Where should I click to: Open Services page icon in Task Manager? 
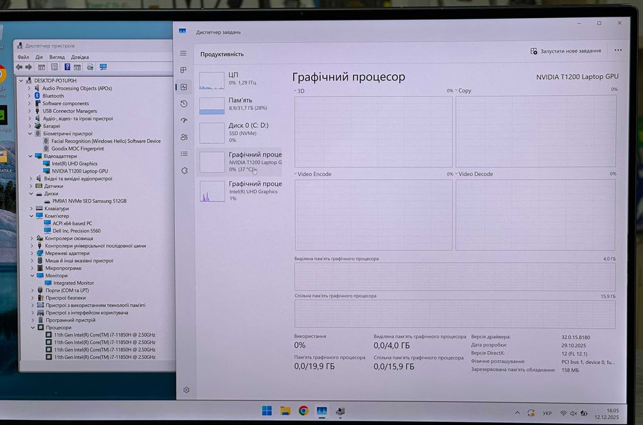click(x=185, y=170)
